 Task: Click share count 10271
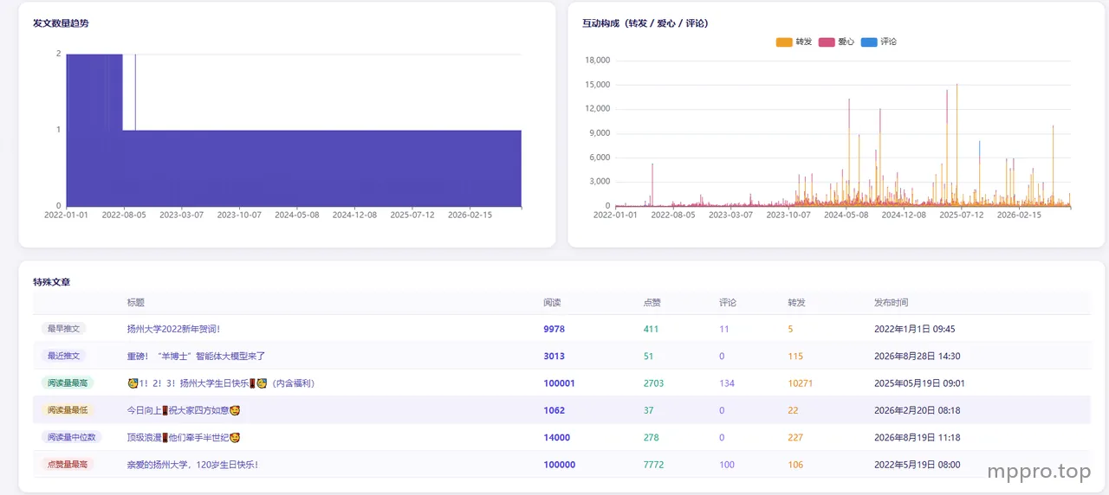tap(800, 383)
